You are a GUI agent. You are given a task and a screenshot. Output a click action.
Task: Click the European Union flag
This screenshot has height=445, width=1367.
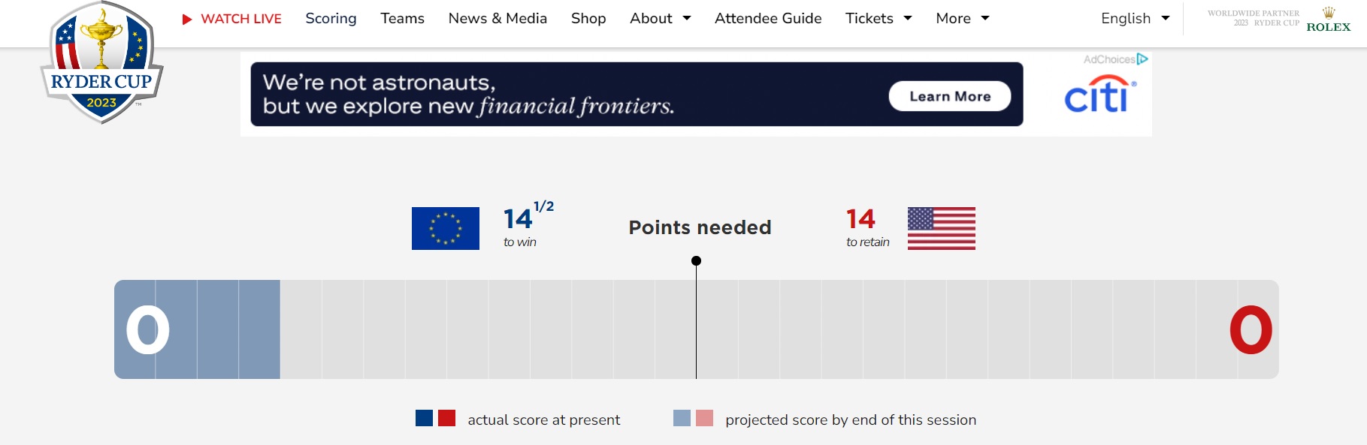(446, 228)
